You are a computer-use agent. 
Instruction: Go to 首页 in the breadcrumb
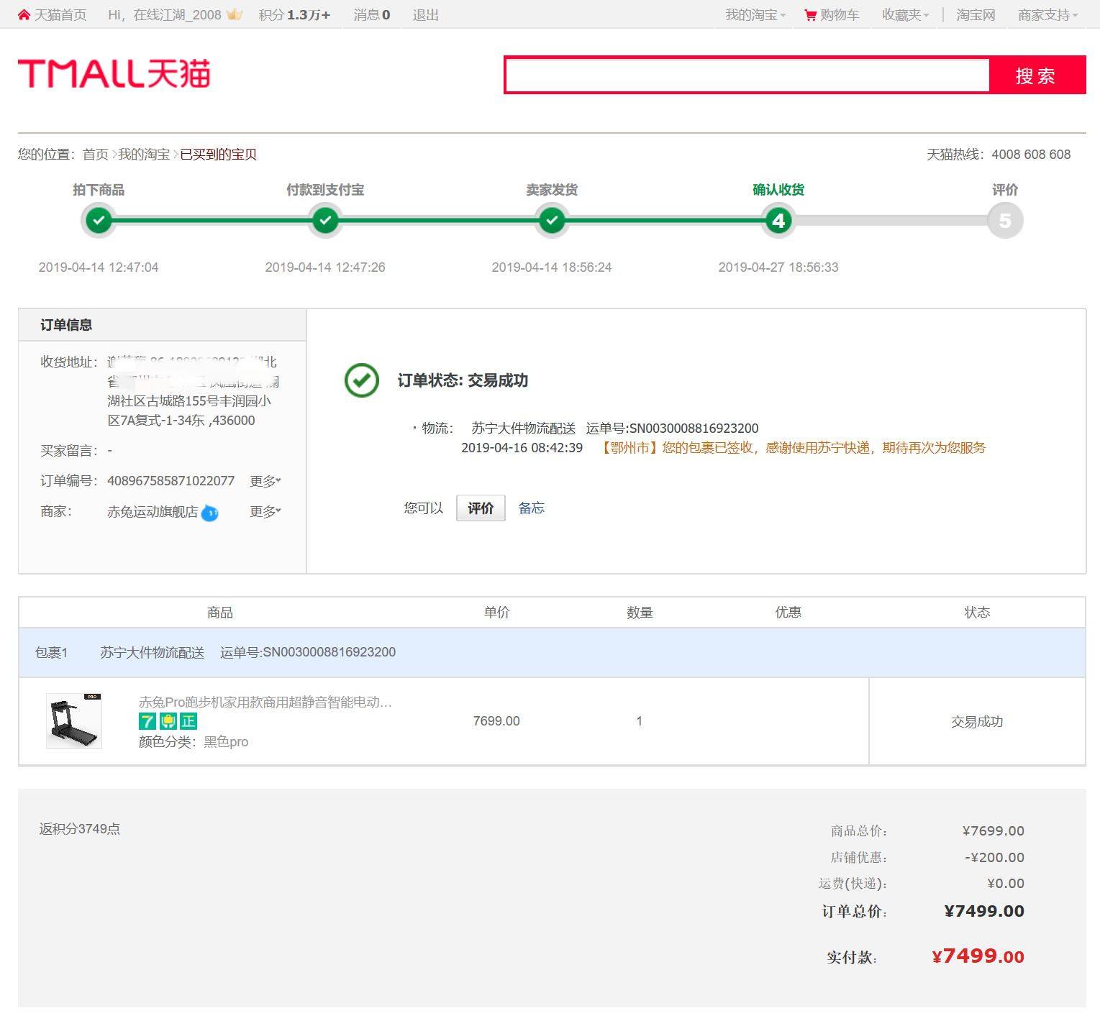tap(96, 155)
